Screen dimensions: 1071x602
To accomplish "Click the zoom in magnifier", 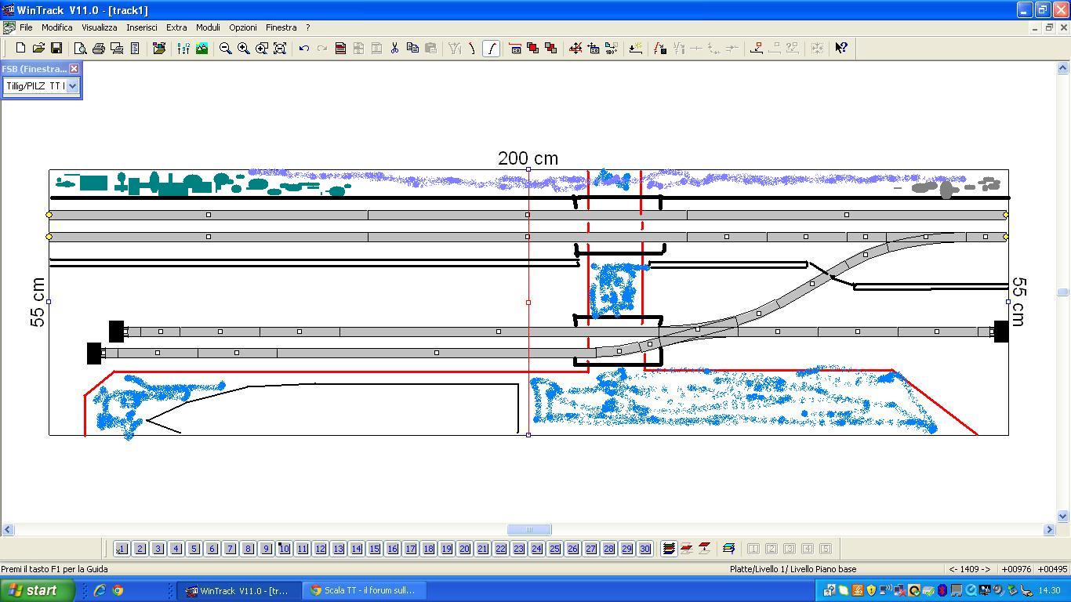I will click(x=244, y=48).
